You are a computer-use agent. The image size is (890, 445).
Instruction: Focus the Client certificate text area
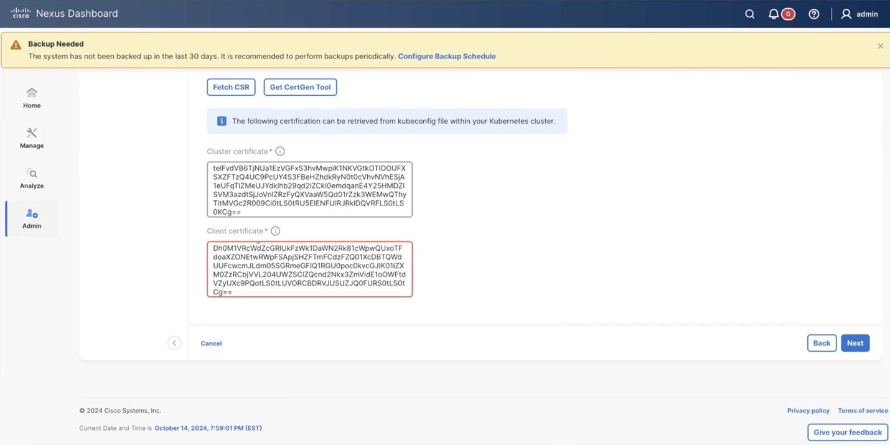(310, 269)
